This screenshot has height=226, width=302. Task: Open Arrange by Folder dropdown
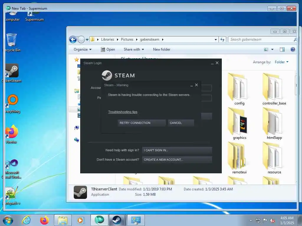click(x=282, y=62)
